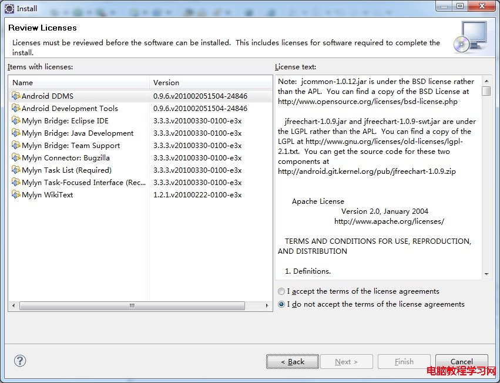The height and width of the screenshot is (383, 500).
Task: Select Mylyn Bridge: Java Development row name
Action: 78,133
